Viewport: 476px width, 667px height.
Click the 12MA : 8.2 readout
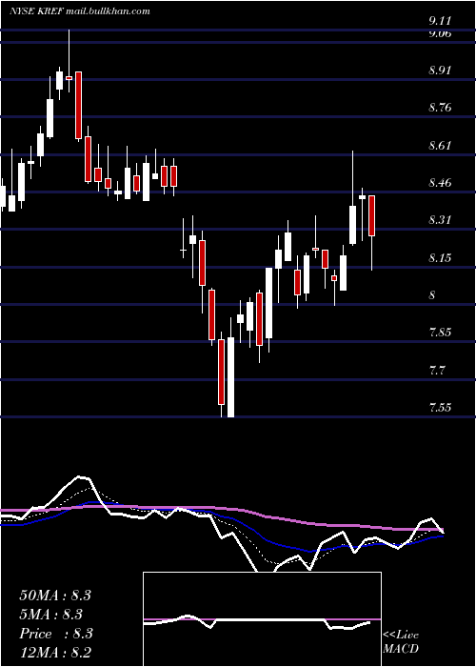pos(55,653)
